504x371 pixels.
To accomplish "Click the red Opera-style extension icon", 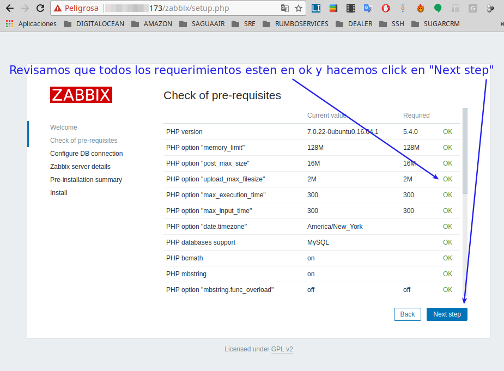I will 385,8.
